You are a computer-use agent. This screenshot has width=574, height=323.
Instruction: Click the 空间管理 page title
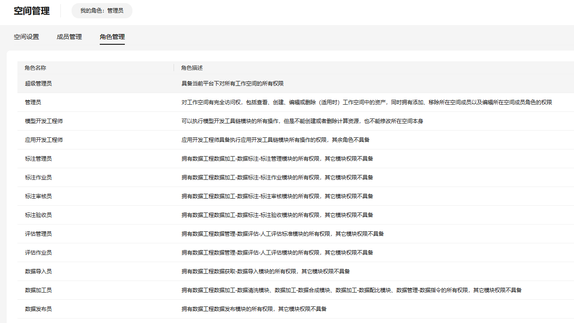point(32,11)
